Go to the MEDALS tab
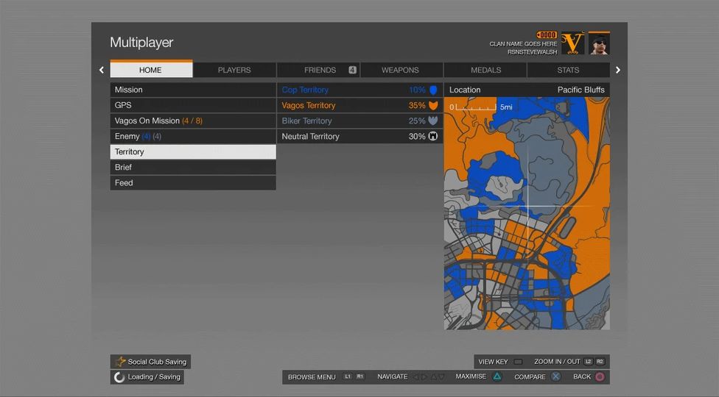The height and width of the screenshot is (397, 719). [x=485, y=70]
